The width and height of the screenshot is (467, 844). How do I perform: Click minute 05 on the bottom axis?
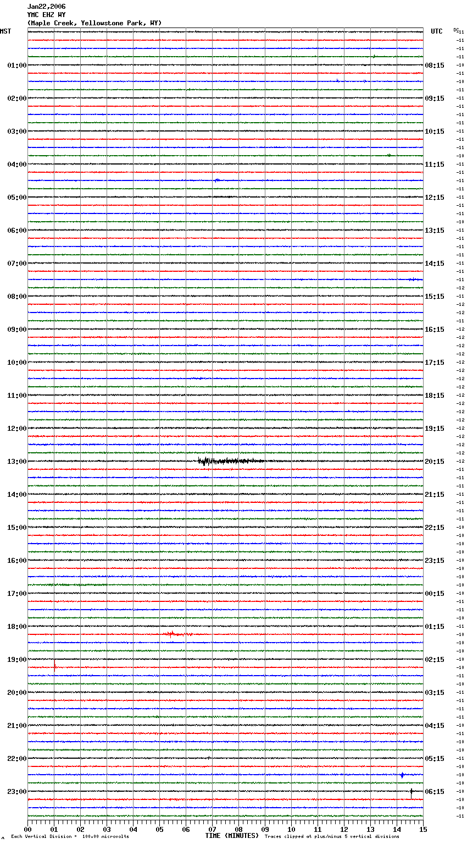click(159, 829)
